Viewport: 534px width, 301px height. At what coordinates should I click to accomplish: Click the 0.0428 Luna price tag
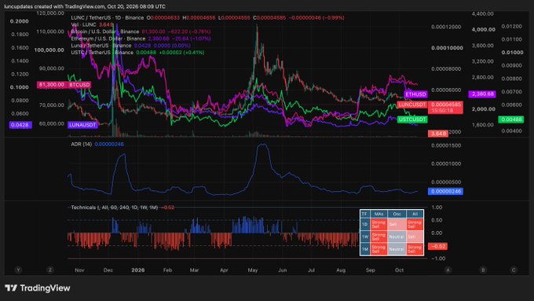pos(20,125)
